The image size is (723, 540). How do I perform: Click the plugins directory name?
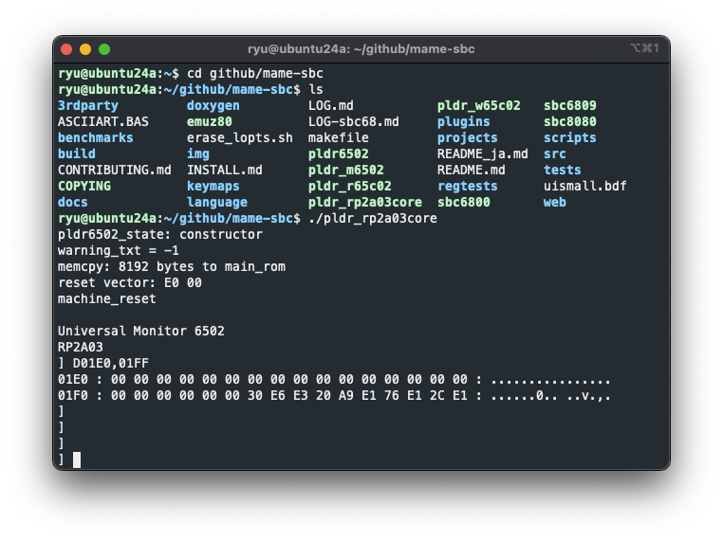pyautogui.click(x=463, y=121)
